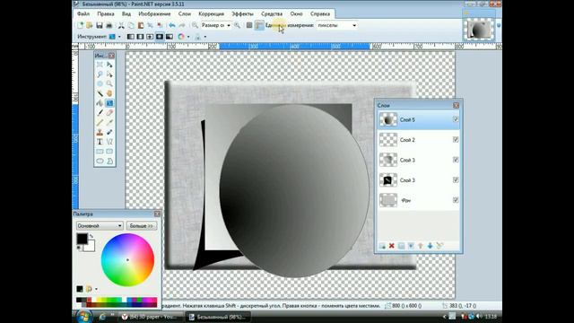Select the Rounded Rectangle shape tool
574x323 pixels.
coord(109,152)
